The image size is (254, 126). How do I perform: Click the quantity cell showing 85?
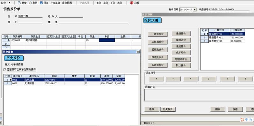(92, 40)
